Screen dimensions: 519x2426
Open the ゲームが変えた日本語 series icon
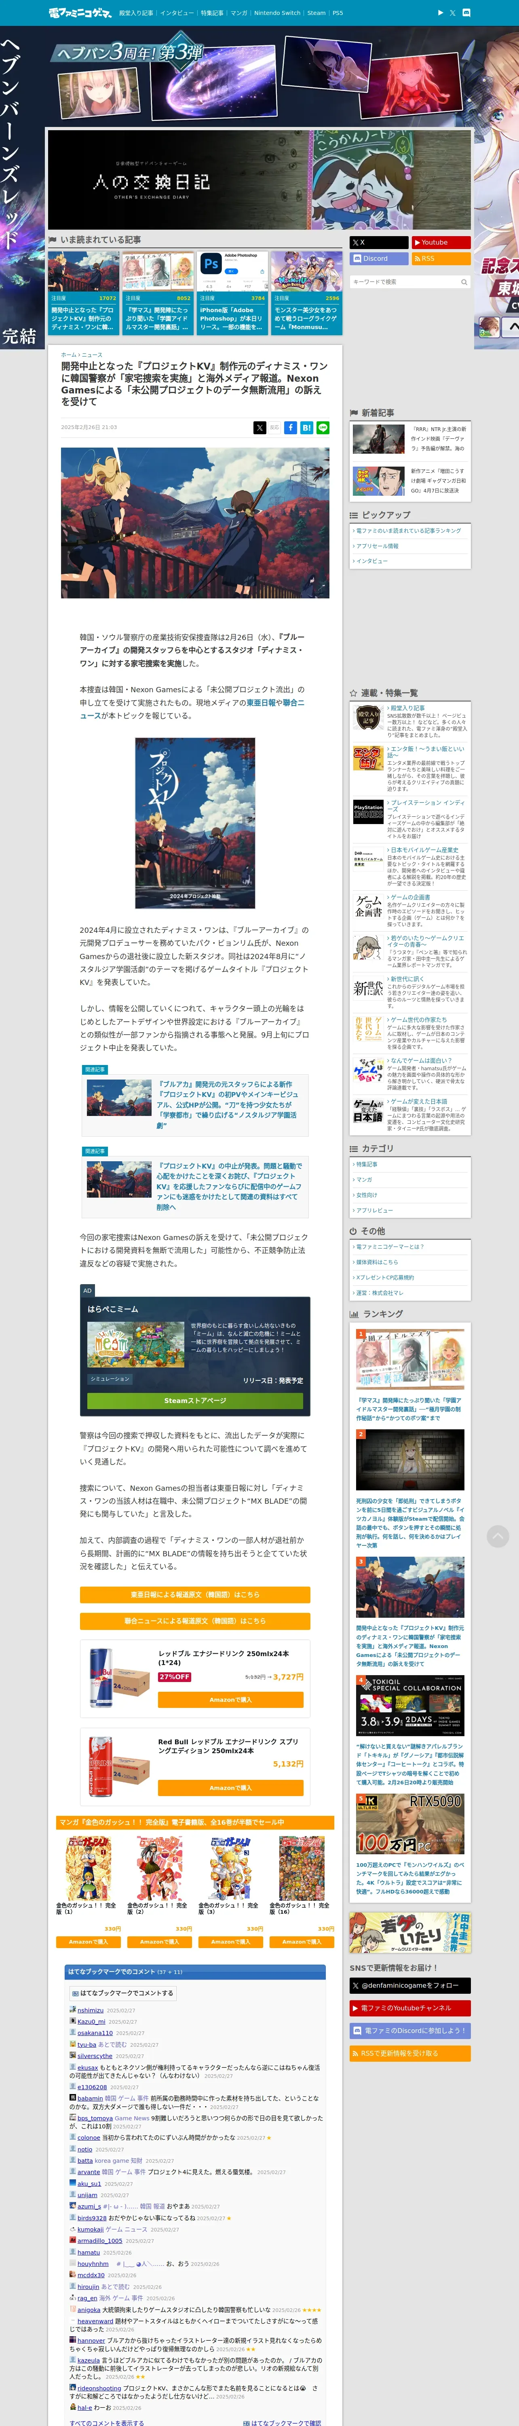(x=368, y=1111)
